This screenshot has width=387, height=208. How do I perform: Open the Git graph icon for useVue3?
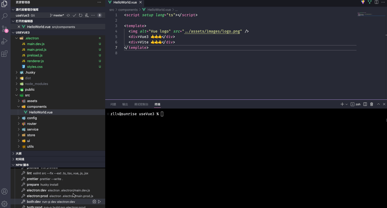(x=87, y=15)
